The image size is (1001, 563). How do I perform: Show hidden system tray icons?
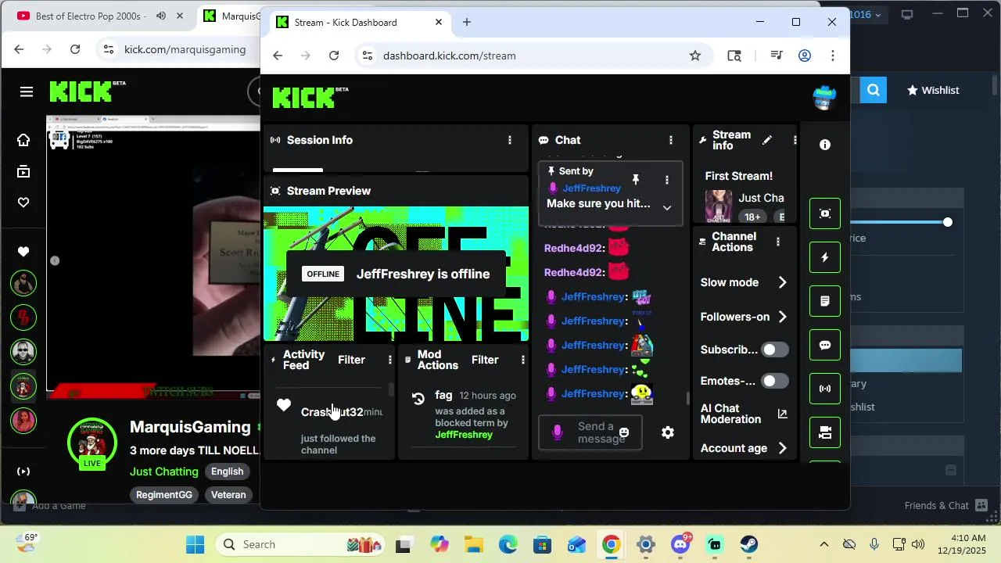click(x=823, y=544)
